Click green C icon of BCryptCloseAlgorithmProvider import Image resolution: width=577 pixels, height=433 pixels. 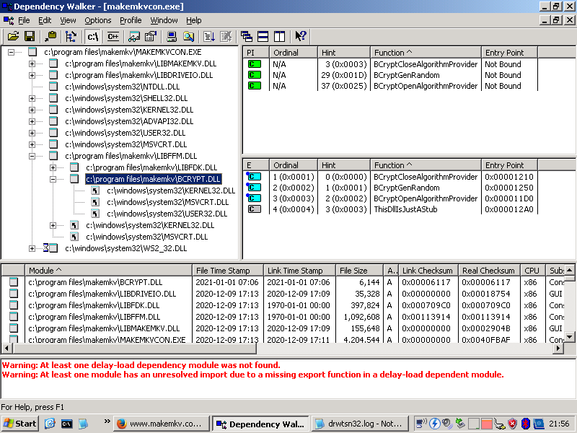(x=255, y=64)
